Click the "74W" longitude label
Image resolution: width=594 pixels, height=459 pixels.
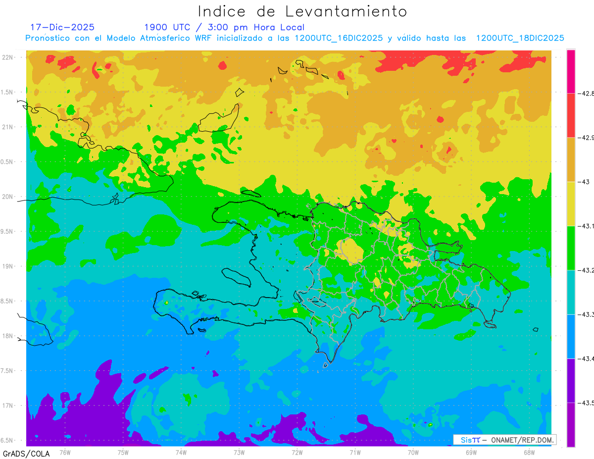(181, 452)
